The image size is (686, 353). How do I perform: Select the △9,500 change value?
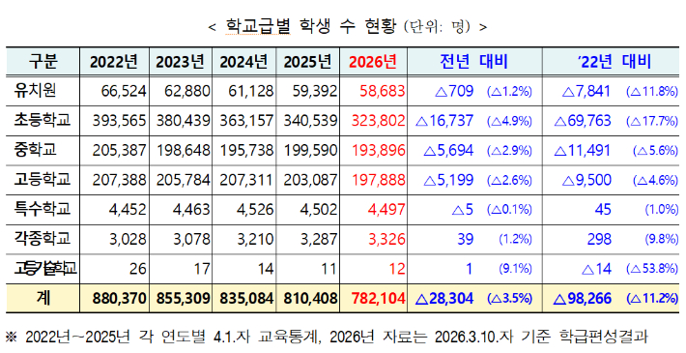[x=586, y=180]
